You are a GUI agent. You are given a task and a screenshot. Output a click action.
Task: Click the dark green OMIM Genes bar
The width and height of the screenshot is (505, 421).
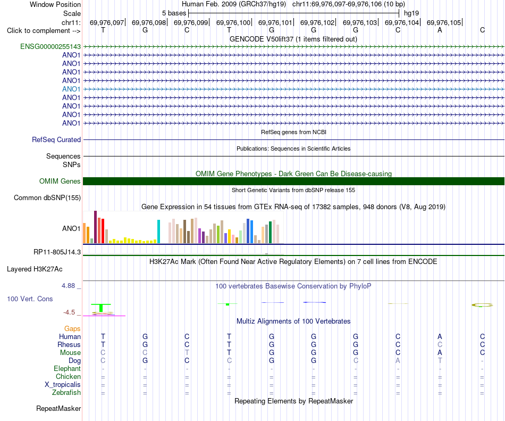click(x=293, y=181)
